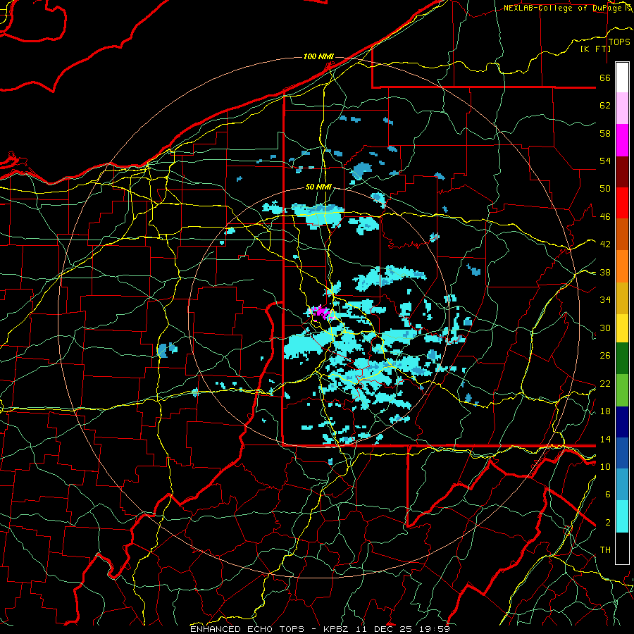This screenshot has height=634, width=634.
Task: Click the gold legend swatch
Action: point(622,298)
